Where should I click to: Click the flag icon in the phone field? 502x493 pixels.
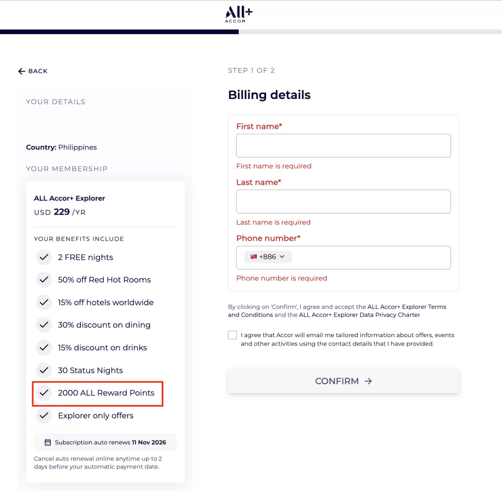point(253,257)
